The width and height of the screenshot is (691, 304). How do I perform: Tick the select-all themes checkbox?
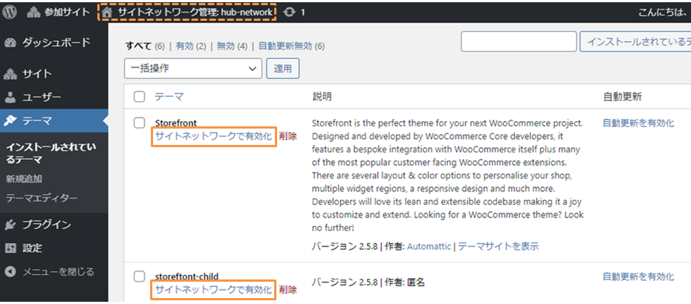pos(139,97)
